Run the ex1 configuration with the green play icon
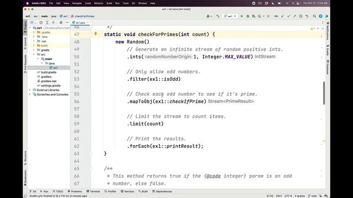Screen dimensions: 353x198 (x=242, y=16)
